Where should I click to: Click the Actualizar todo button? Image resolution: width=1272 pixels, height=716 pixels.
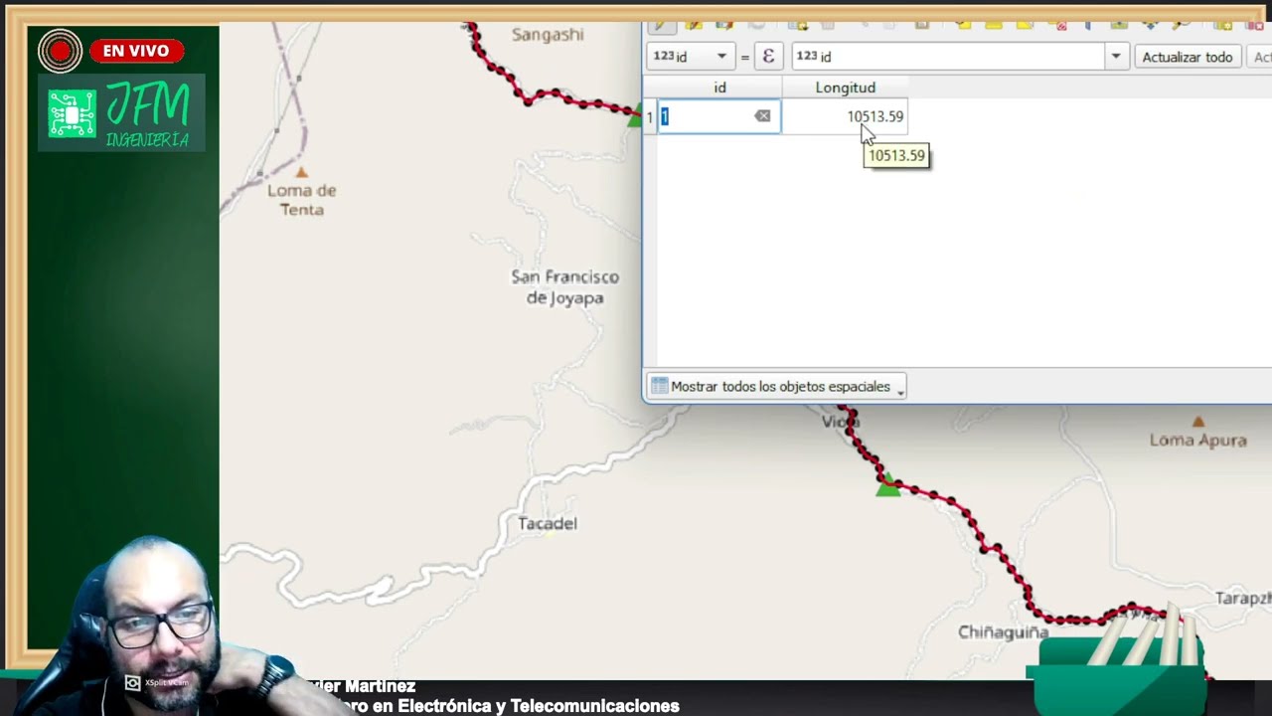pos(1187,57)
